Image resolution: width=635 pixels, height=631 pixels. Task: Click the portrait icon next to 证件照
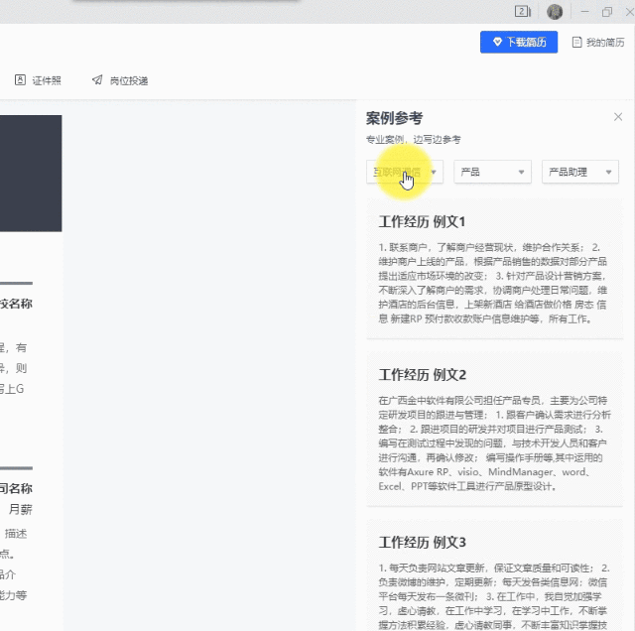[20, 80]
